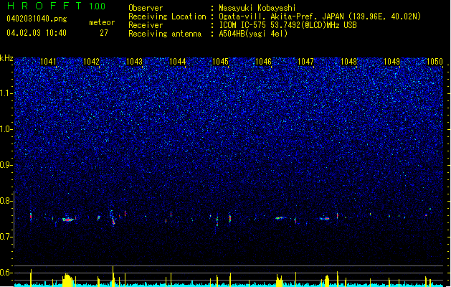451x287 pixels.
Task: Select location text Ogata-vill. Akita-Pref. JAPAN
Action: click(x=281, y=17)
